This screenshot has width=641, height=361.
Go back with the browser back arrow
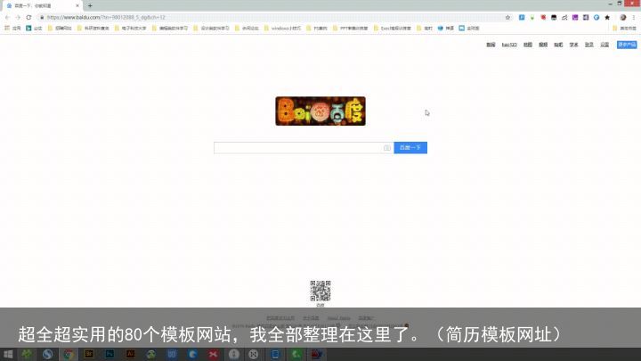(x=7, y=17)
